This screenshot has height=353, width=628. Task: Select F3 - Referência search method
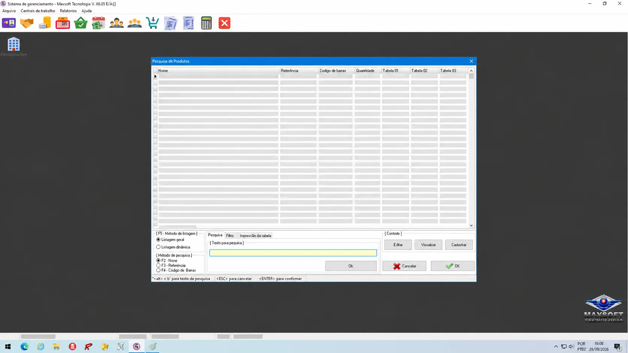pyautogui.click(x=171, y=265)
